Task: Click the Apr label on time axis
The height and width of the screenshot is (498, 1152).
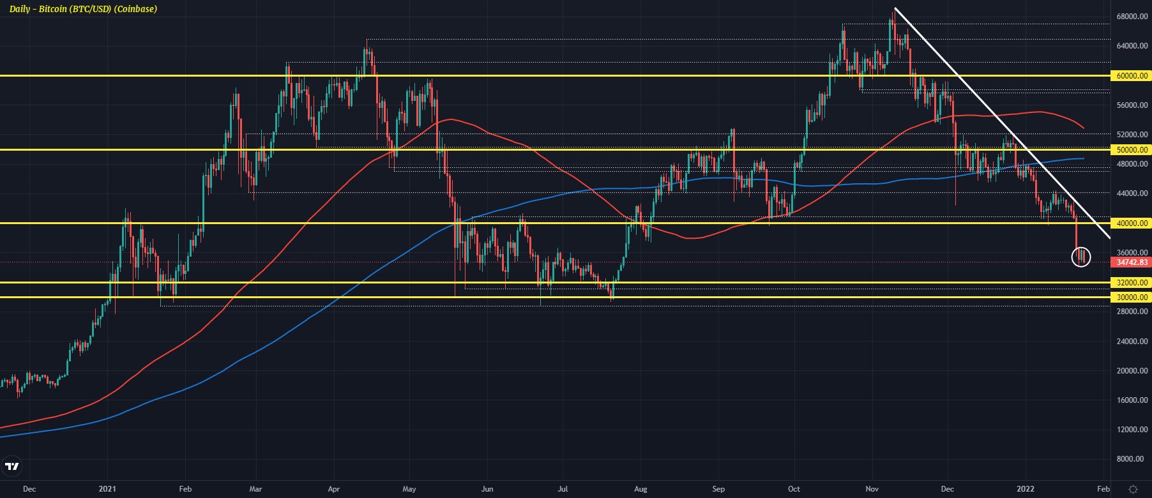Action: coord(334,489)
